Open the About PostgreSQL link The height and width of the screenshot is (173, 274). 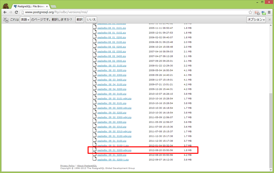(x=87, y=166)
